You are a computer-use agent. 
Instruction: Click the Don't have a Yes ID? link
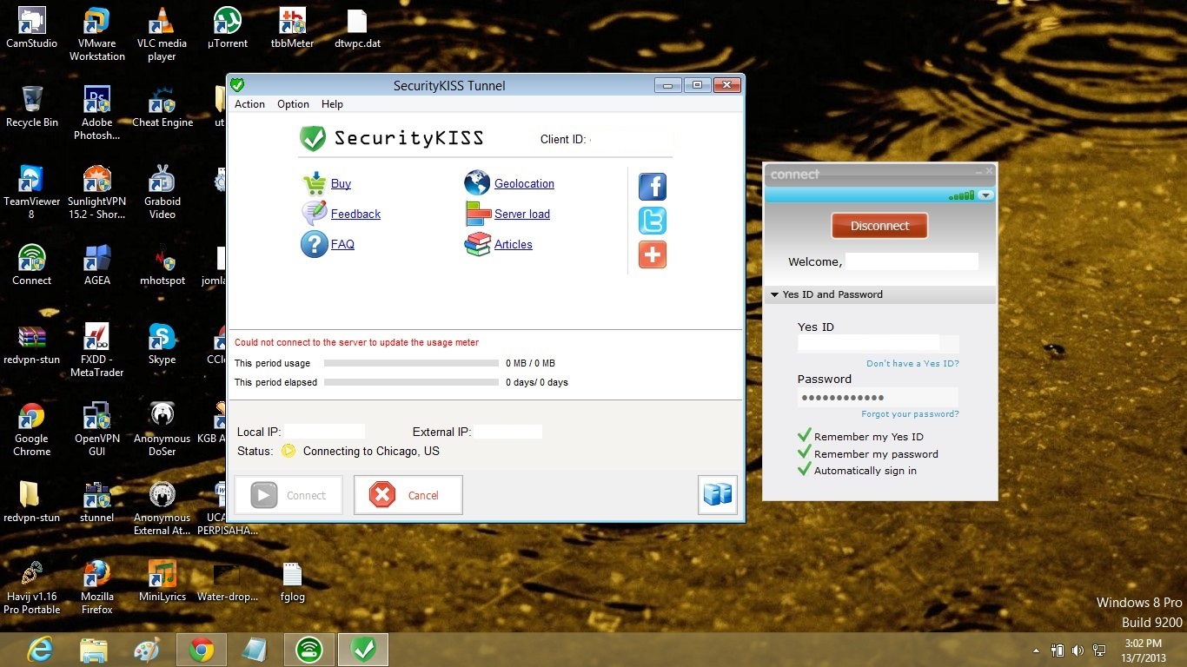click(x=912, y=363)
